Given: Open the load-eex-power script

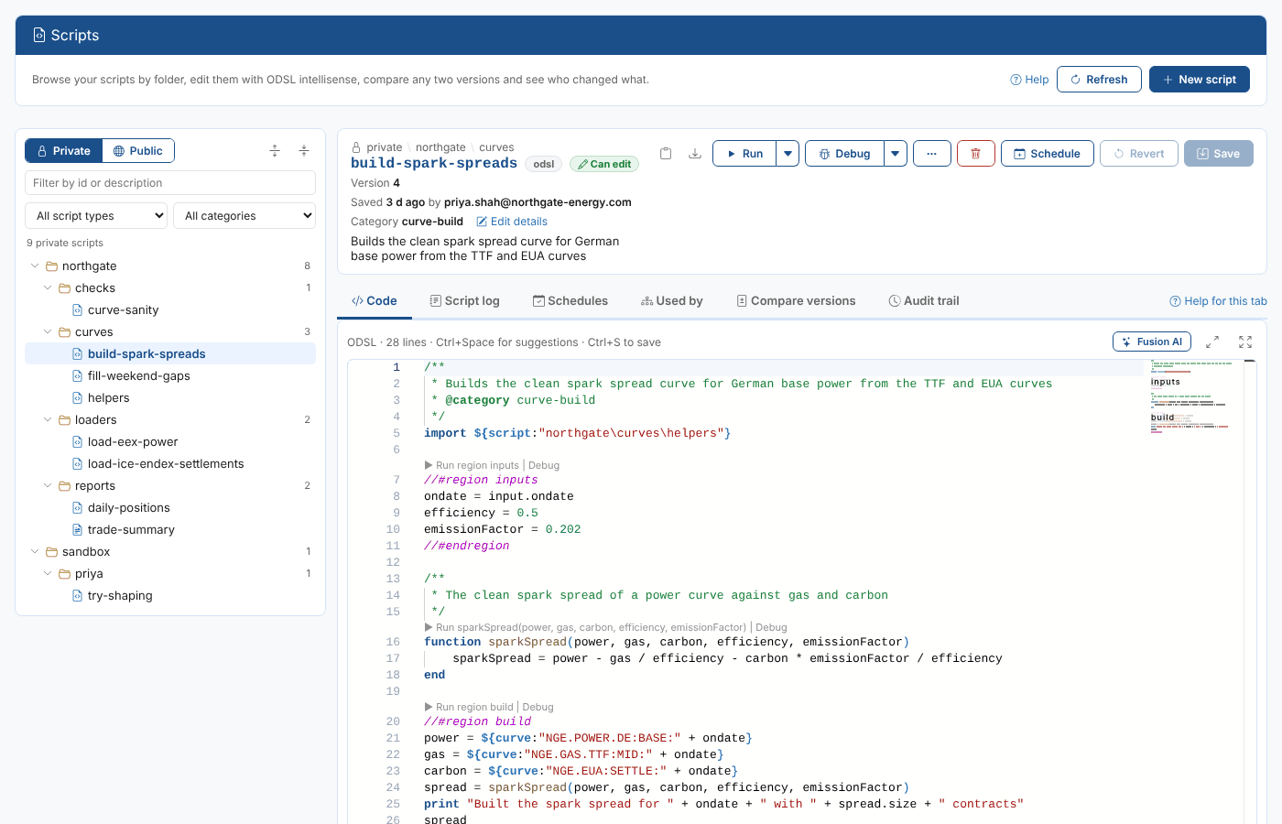Looking at the screenshot, I should point(133,442).
